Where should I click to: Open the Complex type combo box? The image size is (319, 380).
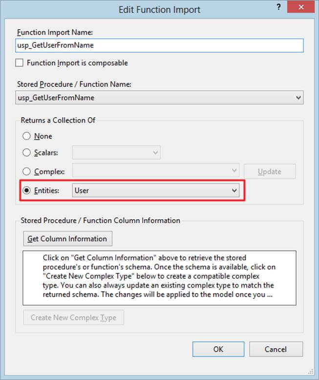pos(156,171)
